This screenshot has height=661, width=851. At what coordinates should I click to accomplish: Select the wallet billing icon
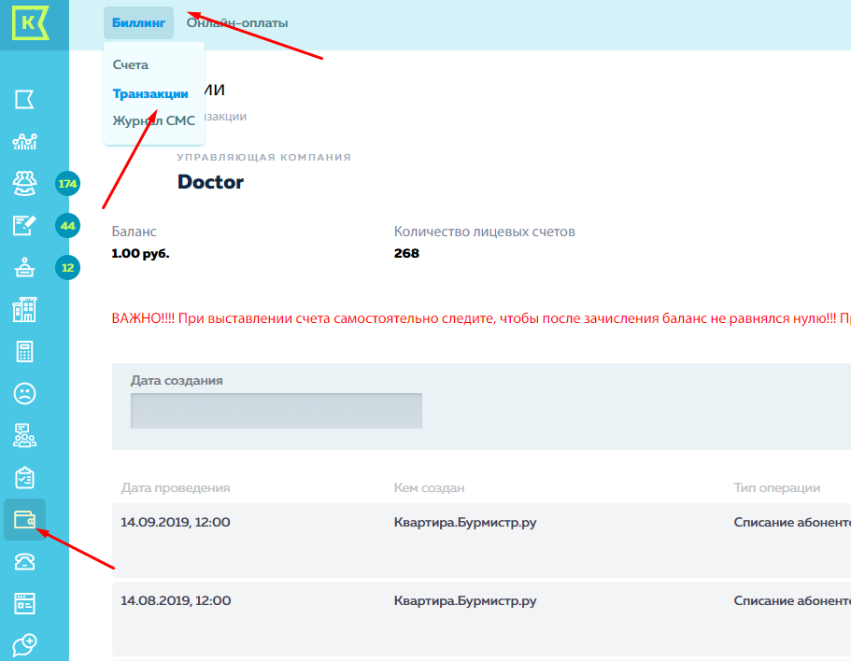pos(24,520)
